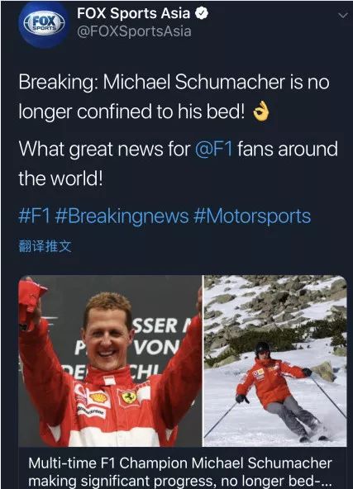Open the @F1 mention
The image size is (353, 489).
pyautogui.click(x=214, y=149)
